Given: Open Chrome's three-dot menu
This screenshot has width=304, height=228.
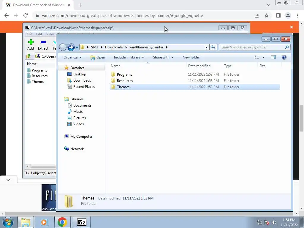Looking at the screenshot, I should tap(297, 15).
